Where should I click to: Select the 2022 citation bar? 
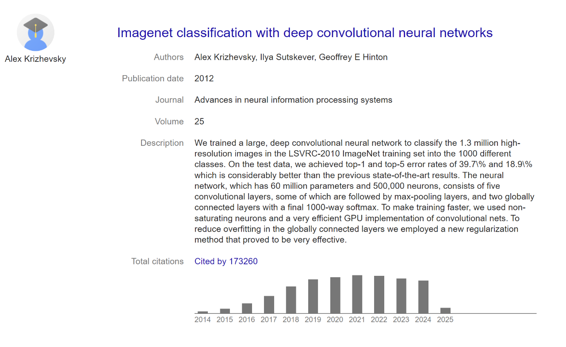pyautogui.click(x=379, y=294)
